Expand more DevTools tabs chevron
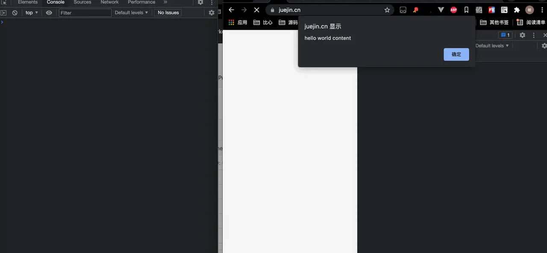Screen dimensions: 547x253 point(165,2)
